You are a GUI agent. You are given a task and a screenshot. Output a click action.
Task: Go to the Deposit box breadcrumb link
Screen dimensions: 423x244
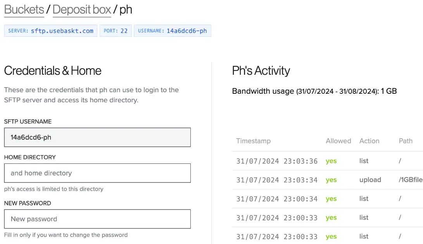point(82,10)
